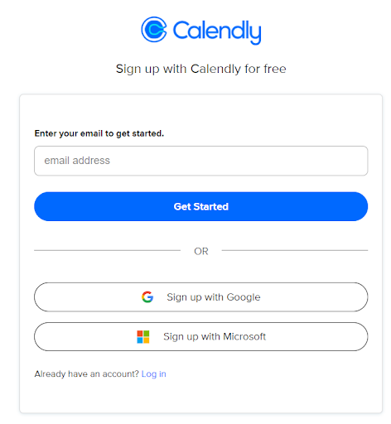
Task: Click the Calendly wordmark text
Action: click(217, 31)
